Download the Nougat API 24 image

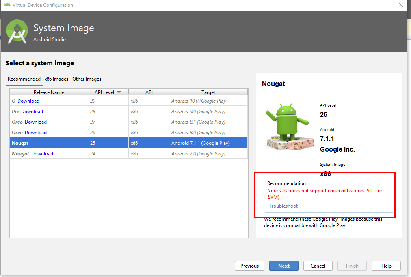click(42, 154)
